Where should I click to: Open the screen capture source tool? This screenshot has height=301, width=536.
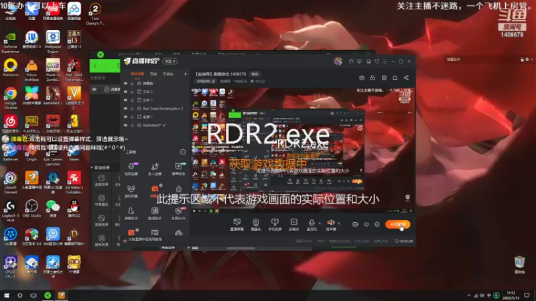pos(237,225)
